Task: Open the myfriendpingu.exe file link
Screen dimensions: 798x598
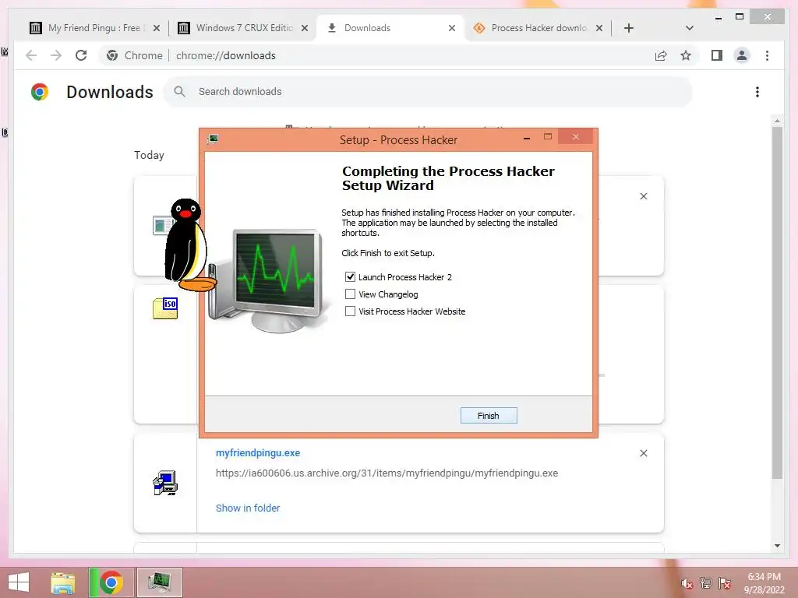Action: tap(258, 452)
